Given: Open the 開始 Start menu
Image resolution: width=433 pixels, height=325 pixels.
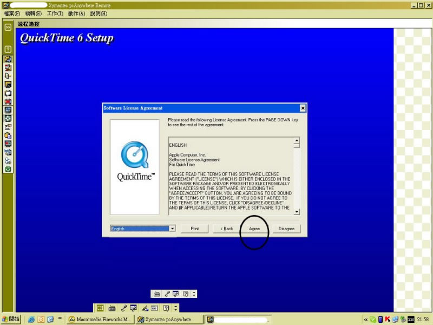Looking at the screenshot, I should (x=11, y=319).
